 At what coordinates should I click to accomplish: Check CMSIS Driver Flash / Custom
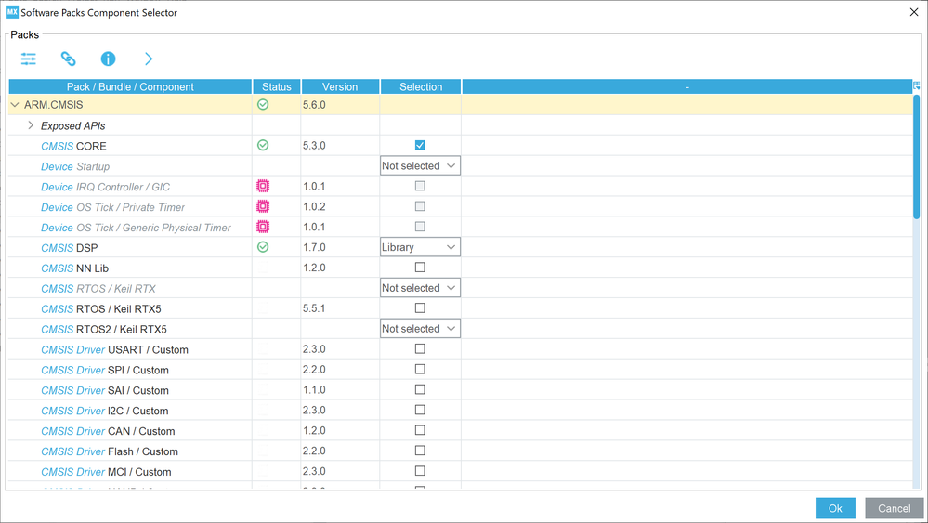tap(420, 451)
